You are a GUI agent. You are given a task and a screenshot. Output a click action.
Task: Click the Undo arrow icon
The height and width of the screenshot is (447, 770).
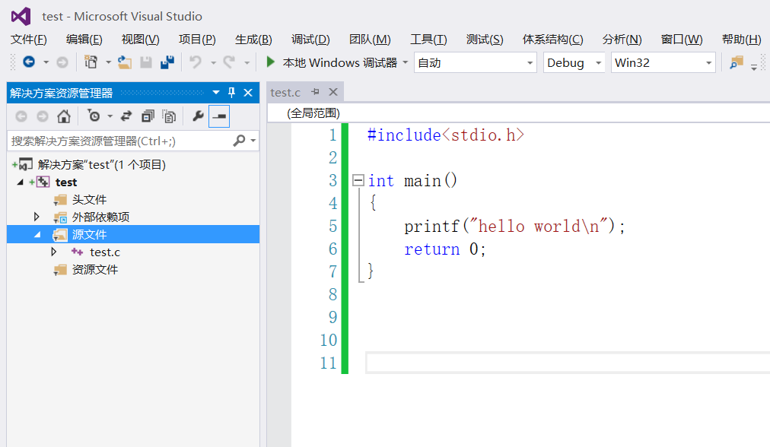[196, 62]
